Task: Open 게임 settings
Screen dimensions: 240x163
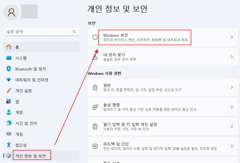Action: point(41,134)
